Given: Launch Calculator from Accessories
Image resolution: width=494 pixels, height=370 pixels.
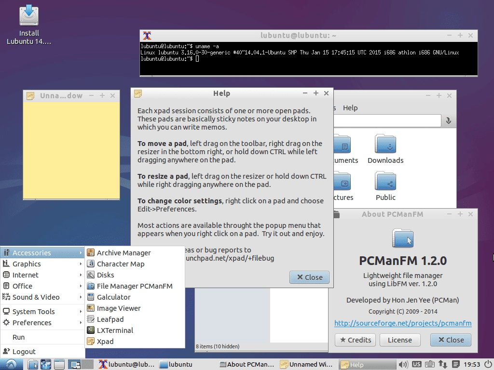Looking at the screenshot, I should [135, 297].
